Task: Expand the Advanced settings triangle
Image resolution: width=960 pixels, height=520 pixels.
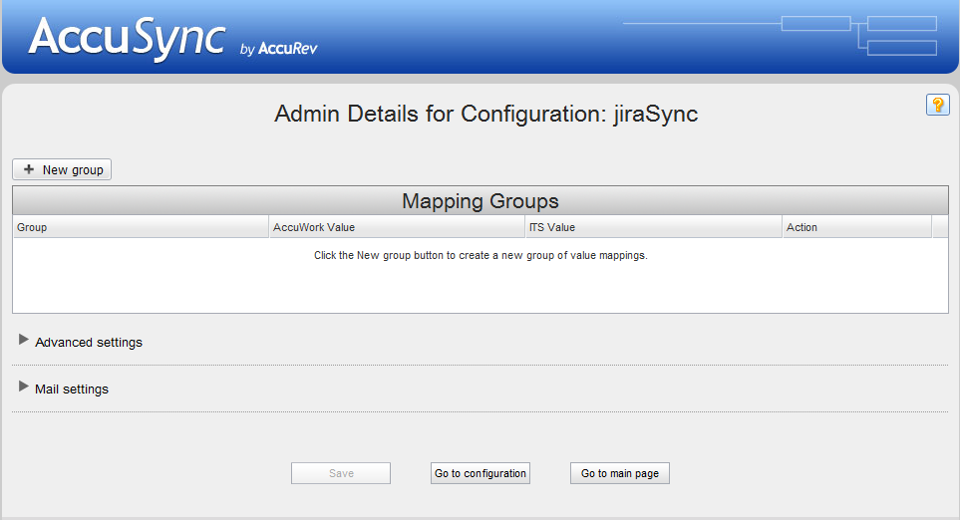Action: (24, 340)
